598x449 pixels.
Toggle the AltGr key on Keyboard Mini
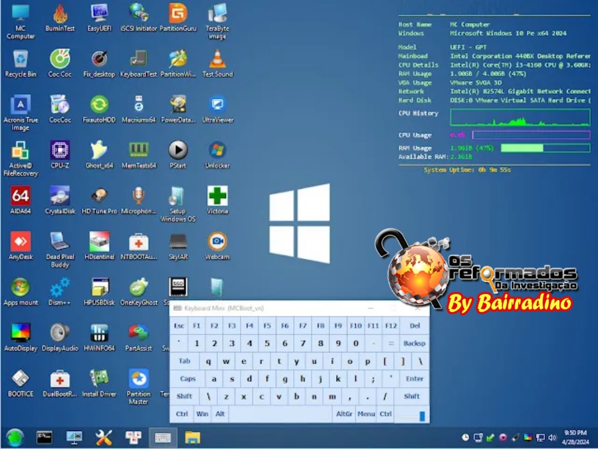tap(344, 414)
